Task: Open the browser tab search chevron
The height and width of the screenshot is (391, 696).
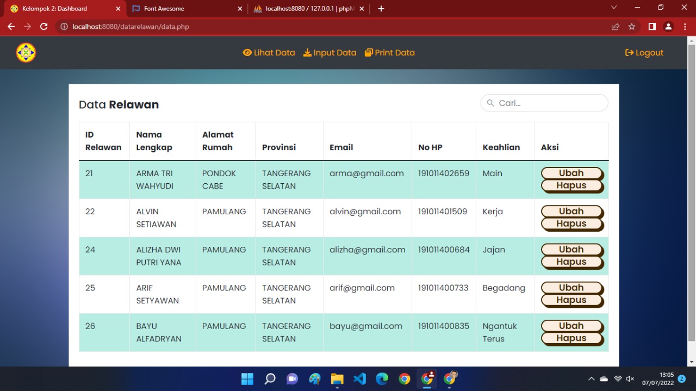Action: coord(613,7)
